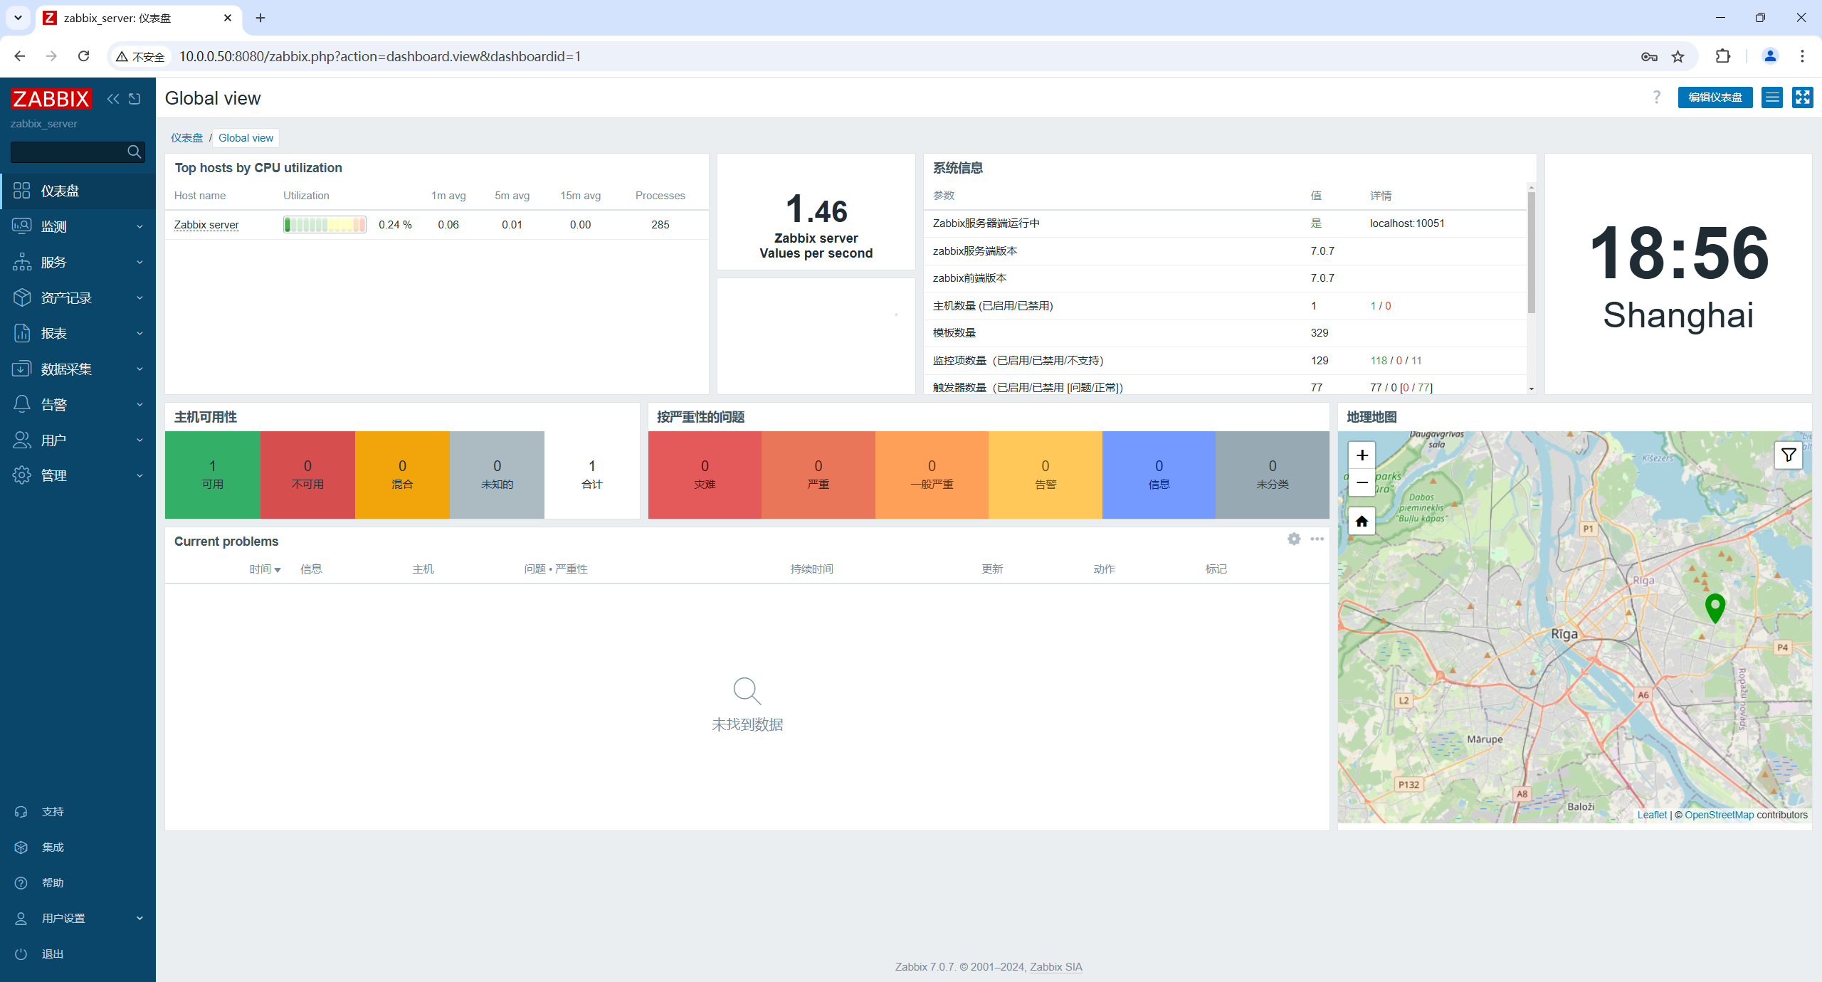
Task: Open the Zabbix server host link
Action: (206, 225)
